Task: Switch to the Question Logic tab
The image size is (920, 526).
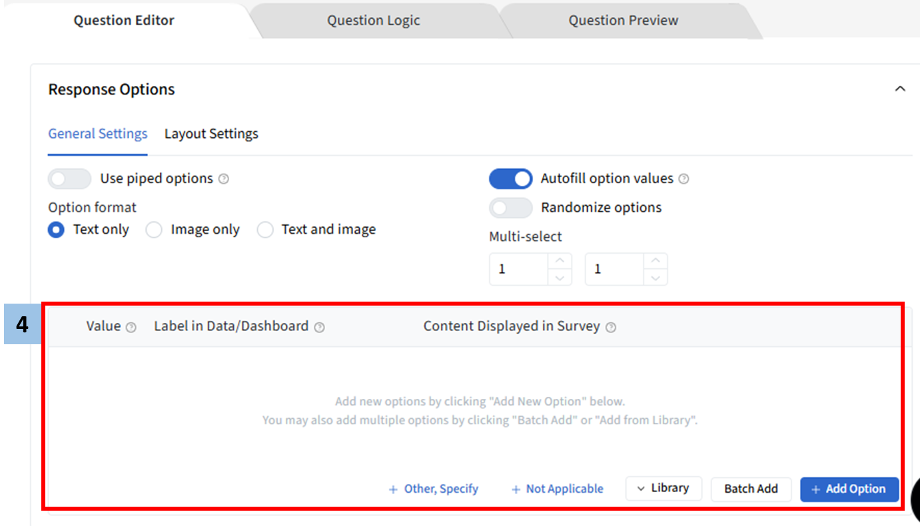Action: 373,21
